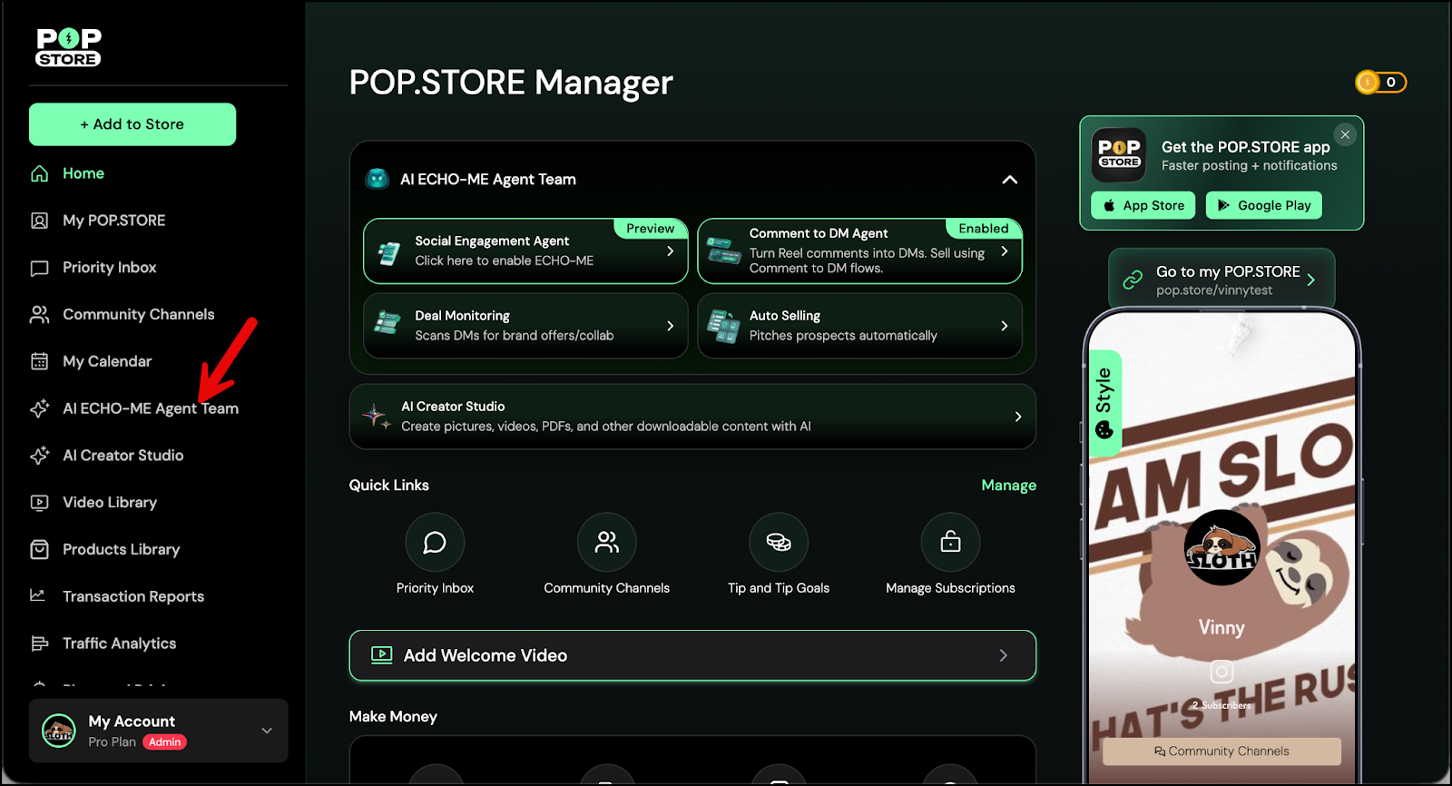Click the Tip and Tip Goals icon

point(778,543)
